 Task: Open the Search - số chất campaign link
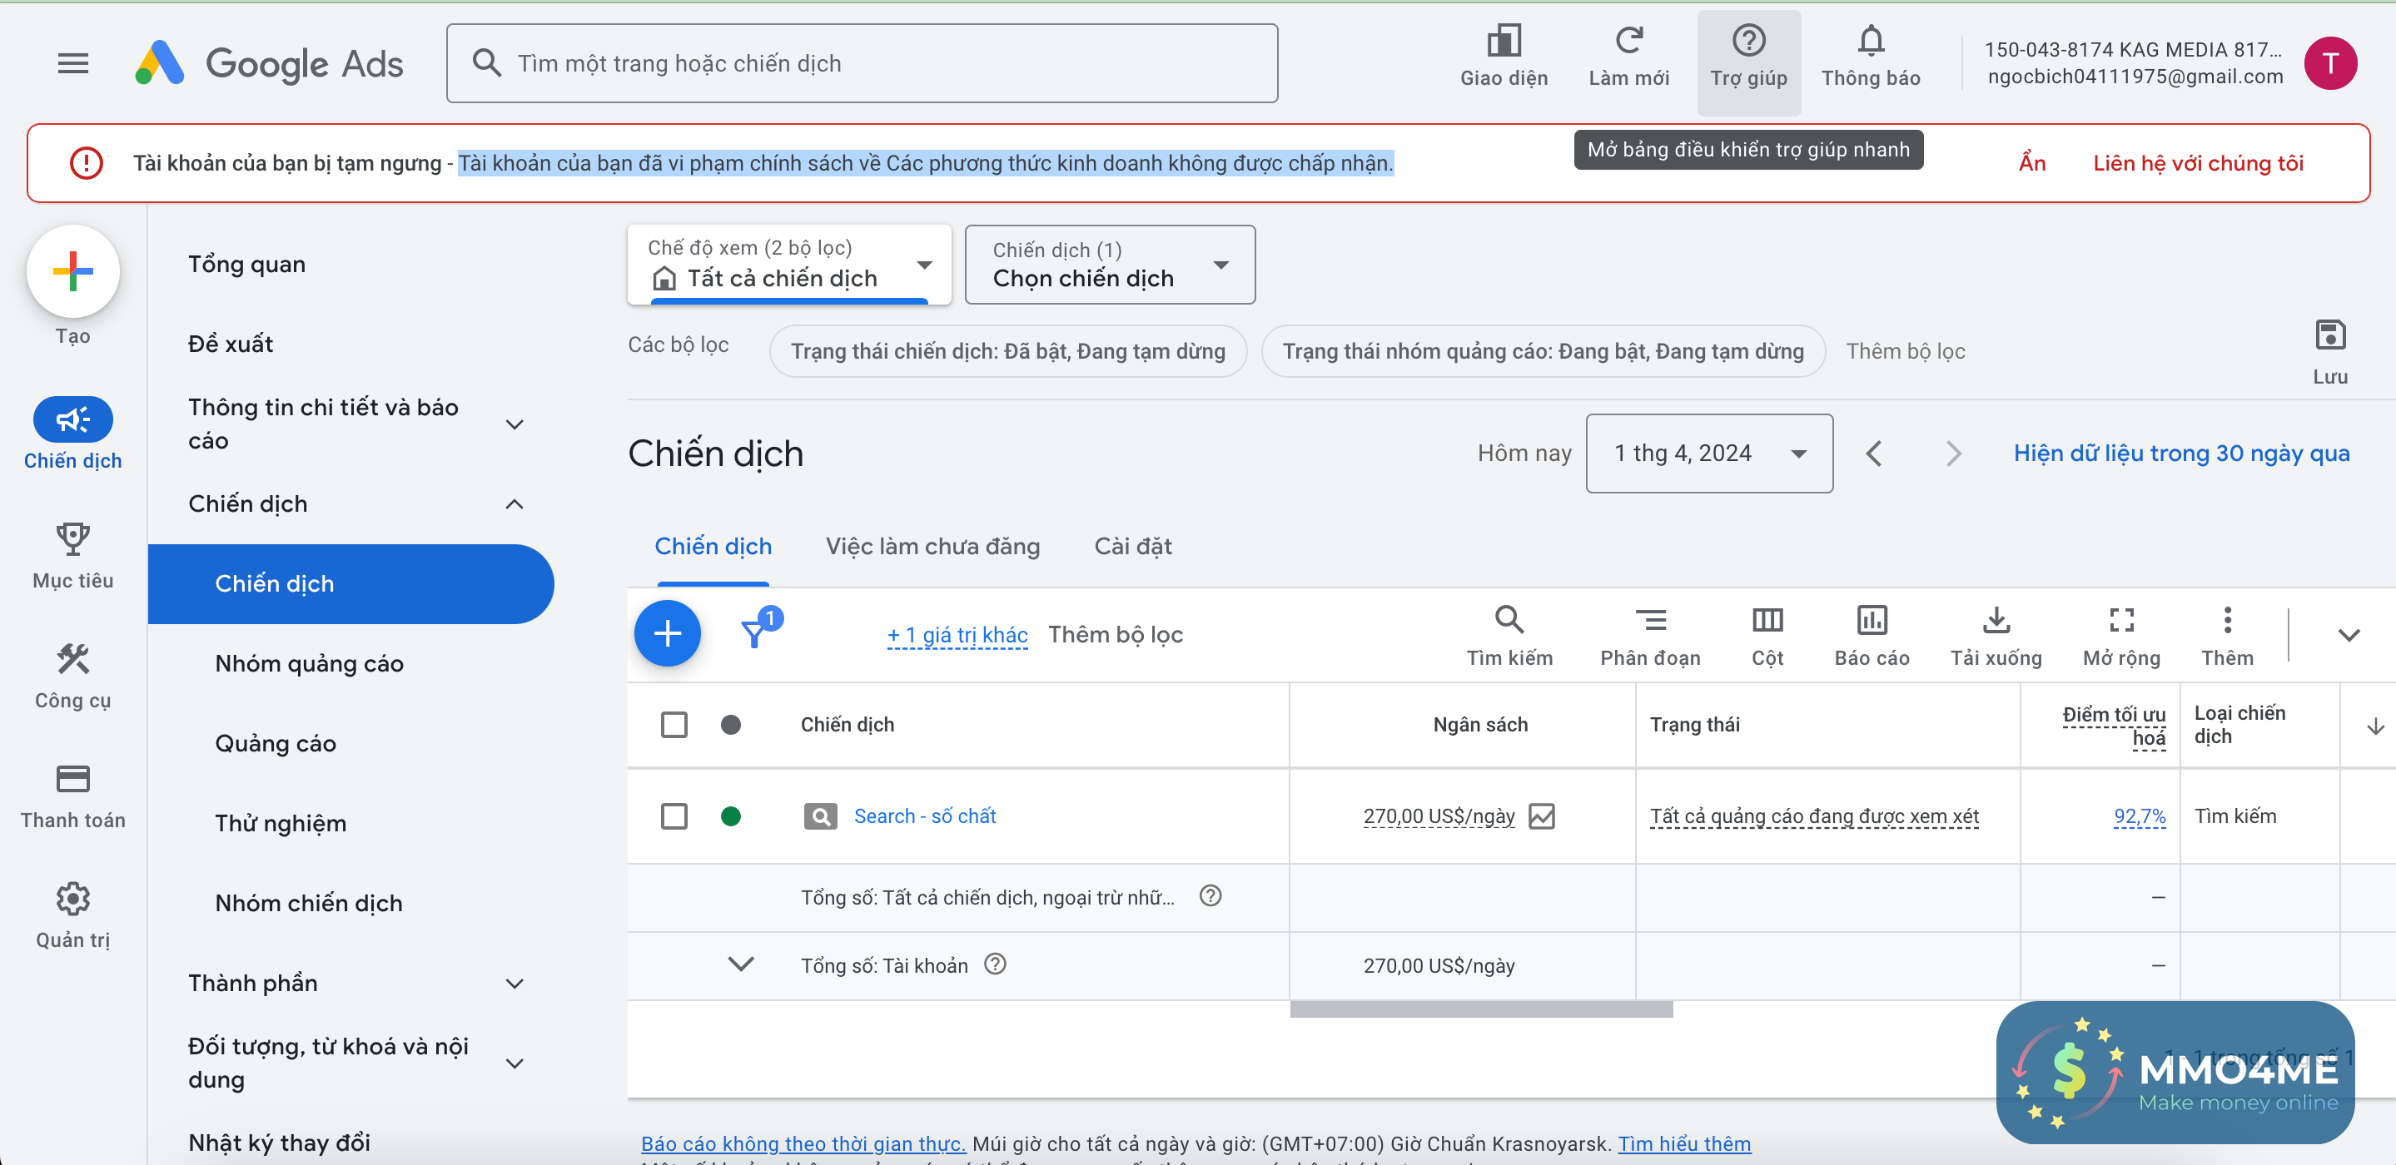(923, 816)
